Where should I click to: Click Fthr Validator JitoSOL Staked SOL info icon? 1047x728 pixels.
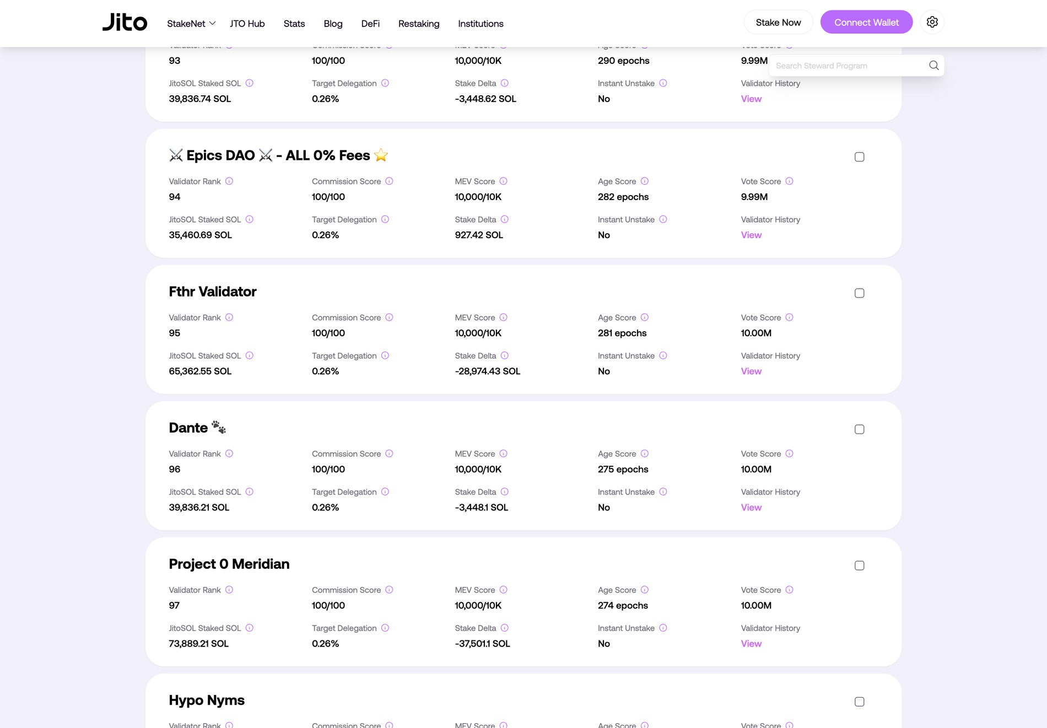coord(249,355)
